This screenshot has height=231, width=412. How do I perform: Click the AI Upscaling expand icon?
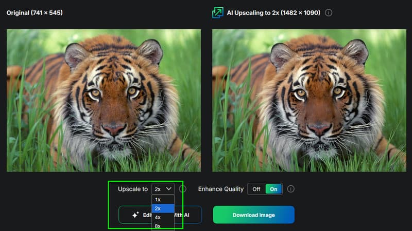pyautogui.click(x=218, y=12)
